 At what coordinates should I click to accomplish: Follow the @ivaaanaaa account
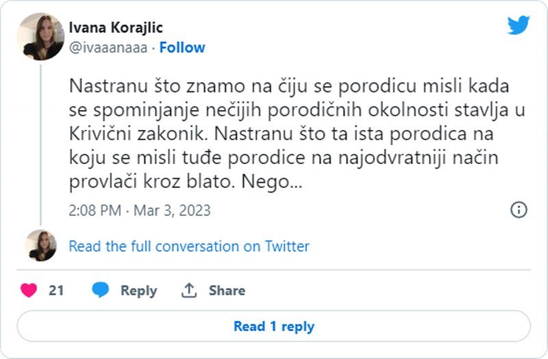coord(182,47)
